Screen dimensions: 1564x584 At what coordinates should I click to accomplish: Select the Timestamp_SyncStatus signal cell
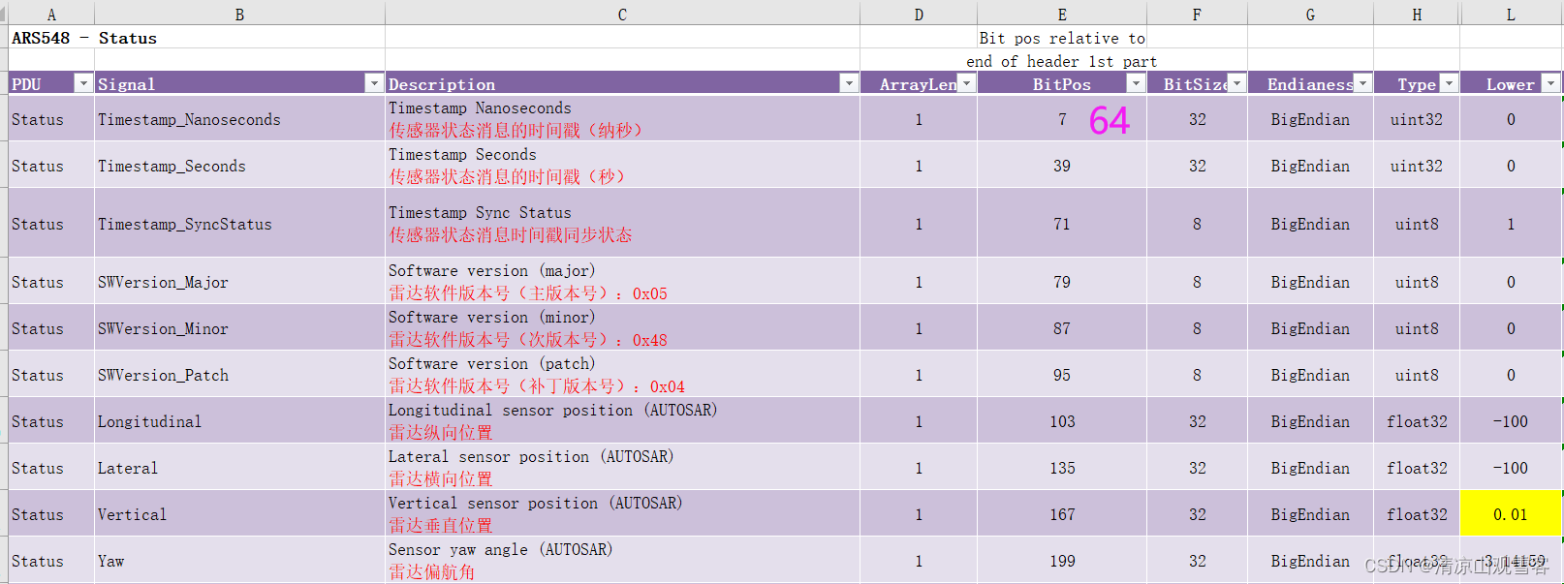point(239,224)
